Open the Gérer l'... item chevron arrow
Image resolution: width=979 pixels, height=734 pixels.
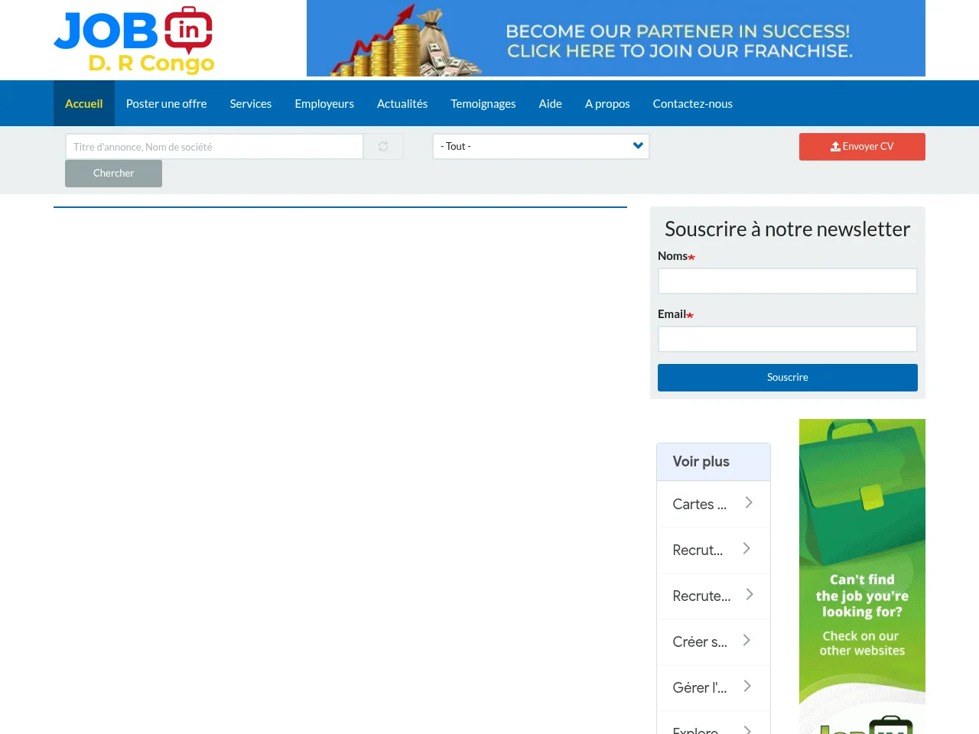[747, 686]
